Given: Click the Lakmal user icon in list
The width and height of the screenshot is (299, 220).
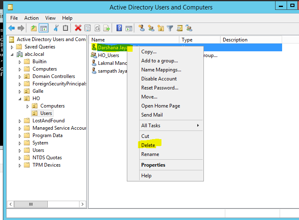Looking at the screenshot, I should [x=94, y=63].
